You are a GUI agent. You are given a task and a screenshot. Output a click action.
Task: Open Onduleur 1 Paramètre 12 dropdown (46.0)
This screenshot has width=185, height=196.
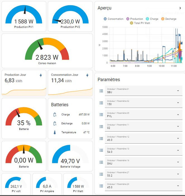144,138
